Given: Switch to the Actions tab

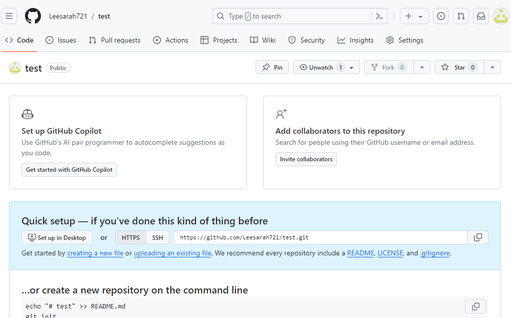Looking at the screenshot, I should coord(171,40).
